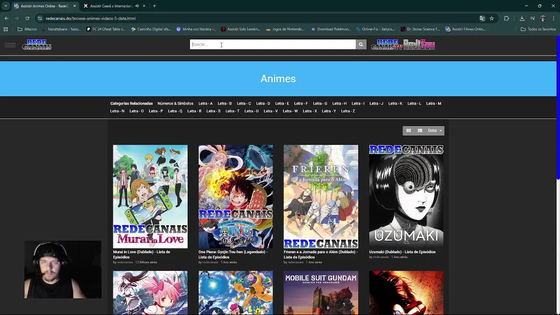Click Frieren e a Jornada title link
This screenshot has height=315, width=560.
tap(320, 255)
